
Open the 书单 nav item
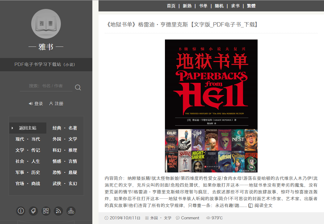pyautogui.click(x=203, y=6)
